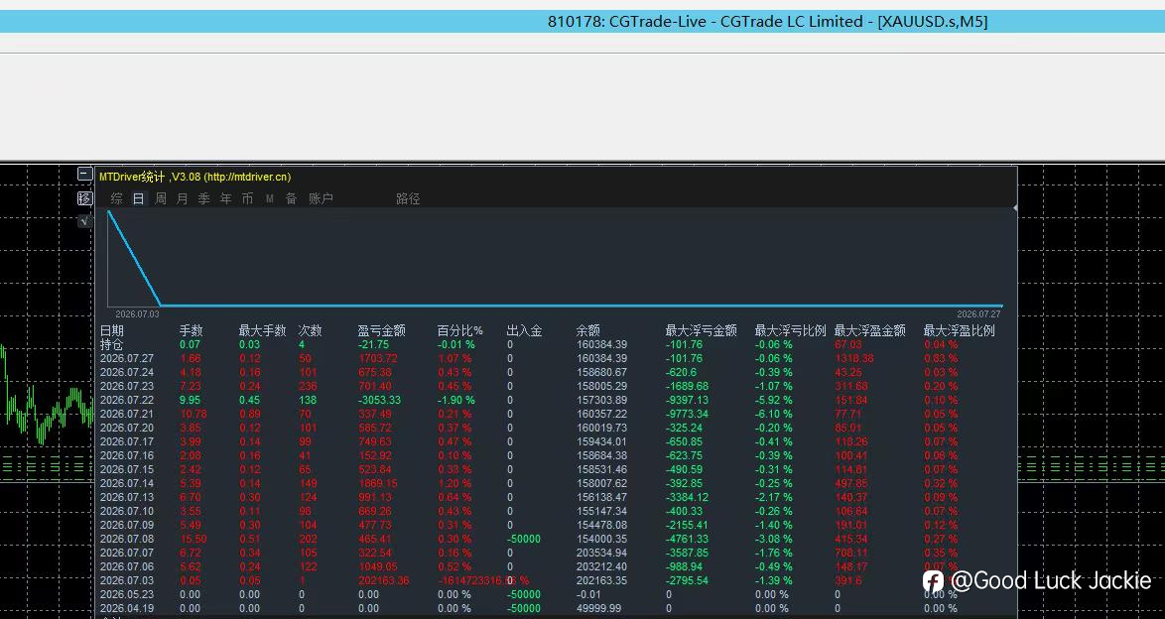Select the 2026.07.21 date row
This screenshot has height=619, width=1165.
pos(127,414)
